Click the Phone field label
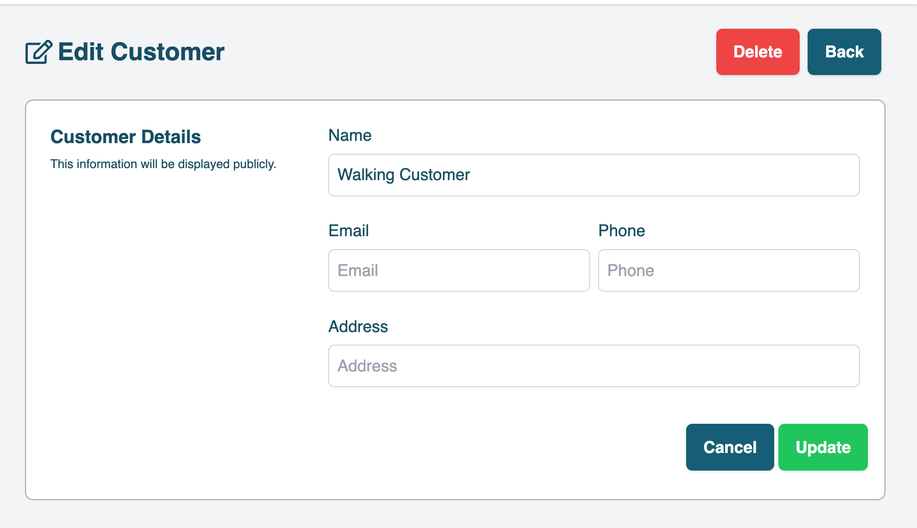The image size is (917, 528). point(621,231)
